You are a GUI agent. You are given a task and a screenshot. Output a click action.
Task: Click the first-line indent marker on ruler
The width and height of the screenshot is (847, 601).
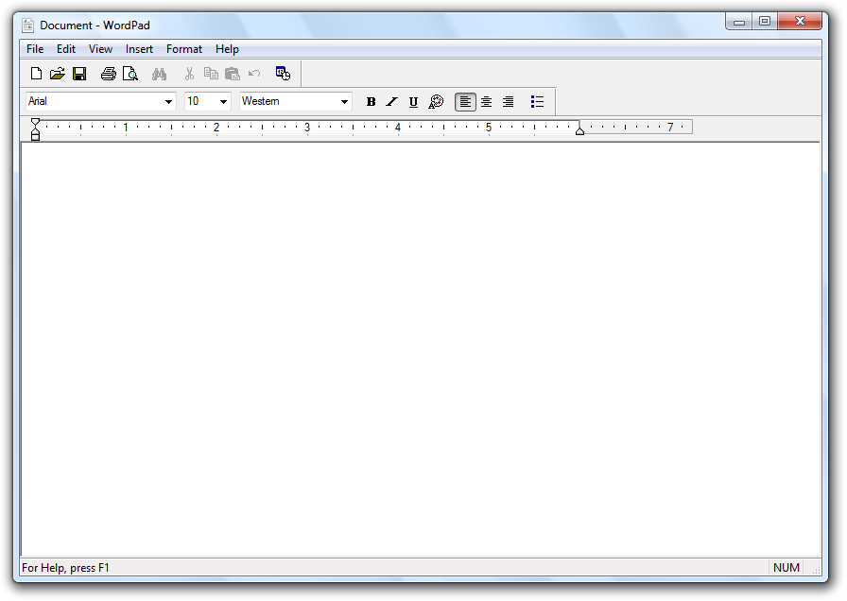[x=35, y=122]
